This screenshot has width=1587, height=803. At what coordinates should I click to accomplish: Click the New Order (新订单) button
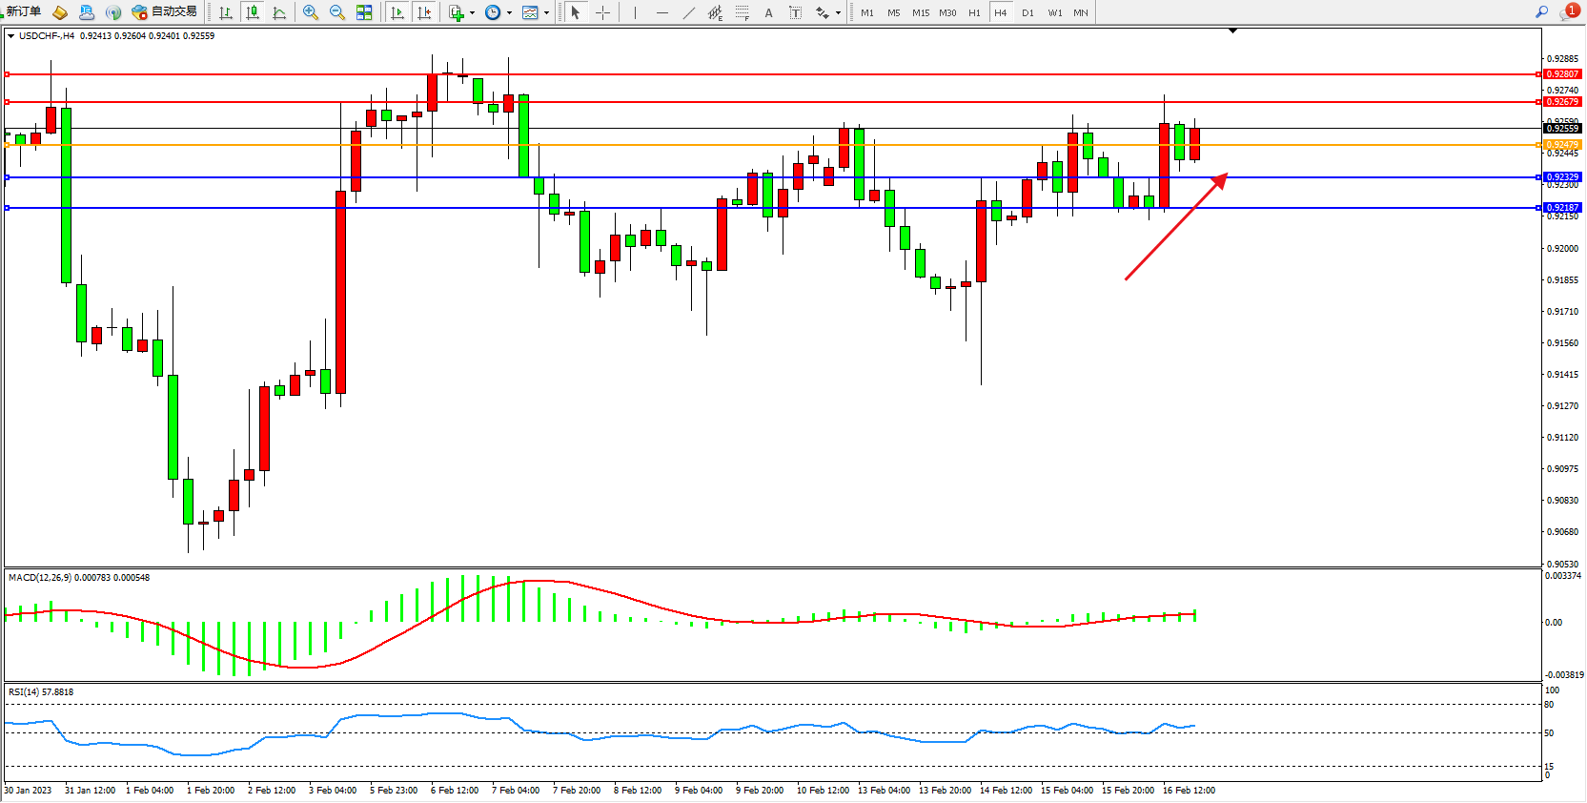pyautogui.click(x=22, y=12)
